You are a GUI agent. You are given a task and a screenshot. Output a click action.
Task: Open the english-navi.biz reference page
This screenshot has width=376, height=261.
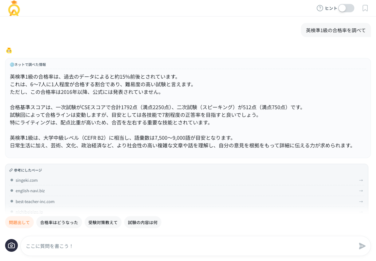pyautogui.click(x=30, y=191)
